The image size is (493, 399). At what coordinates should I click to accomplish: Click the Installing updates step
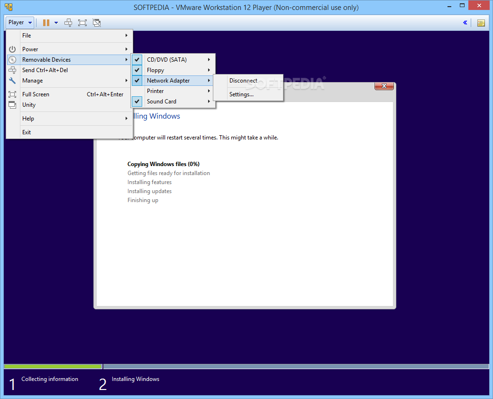[x=149, y=191]
